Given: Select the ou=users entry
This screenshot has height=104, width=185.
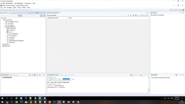Looking at the screenshot, I should (x=11, y=39).
